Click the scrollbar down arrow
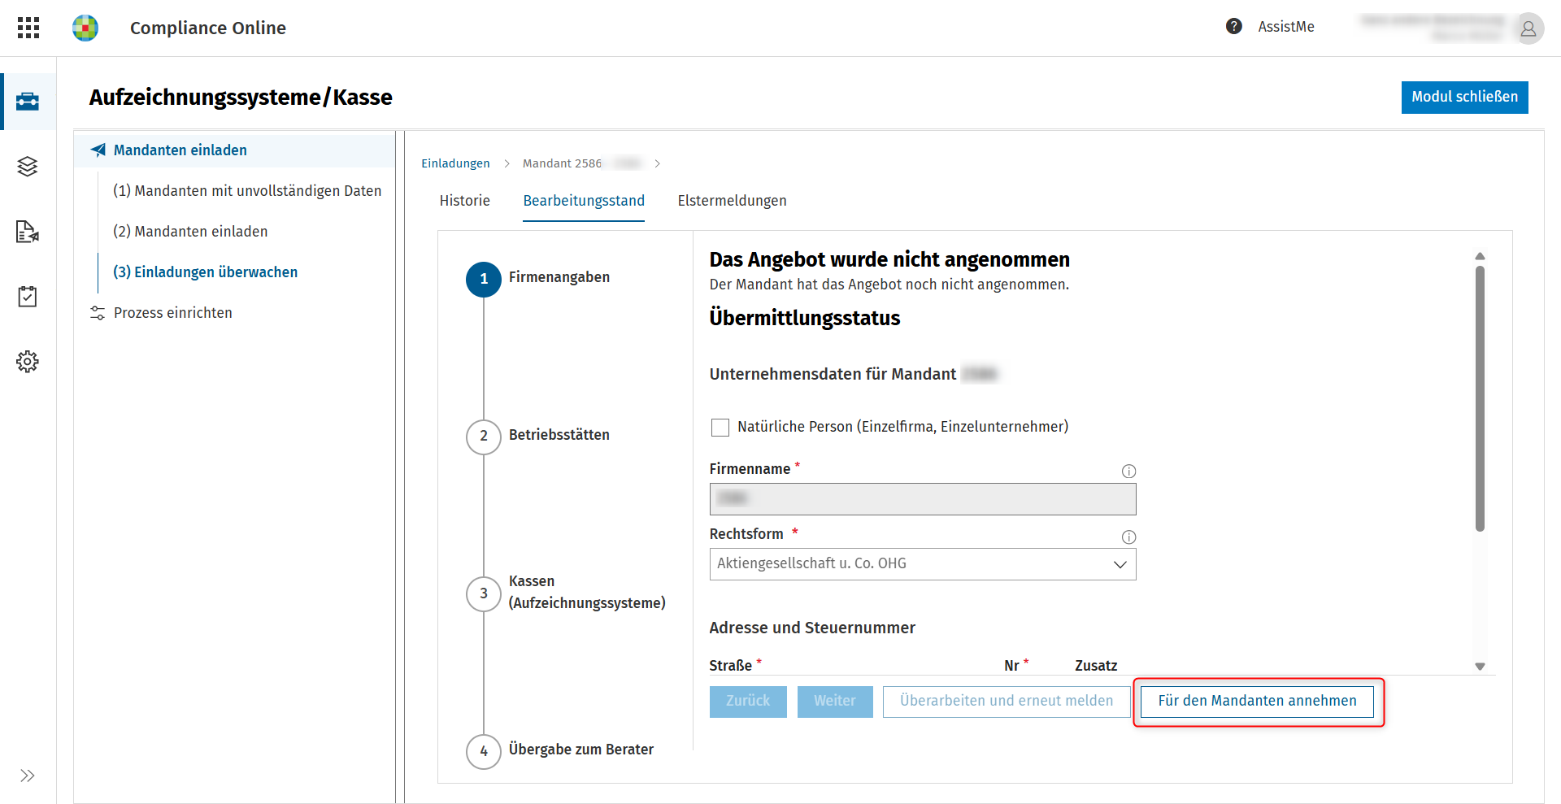The image size is (1561, 804). click(x=1480, y=667)
